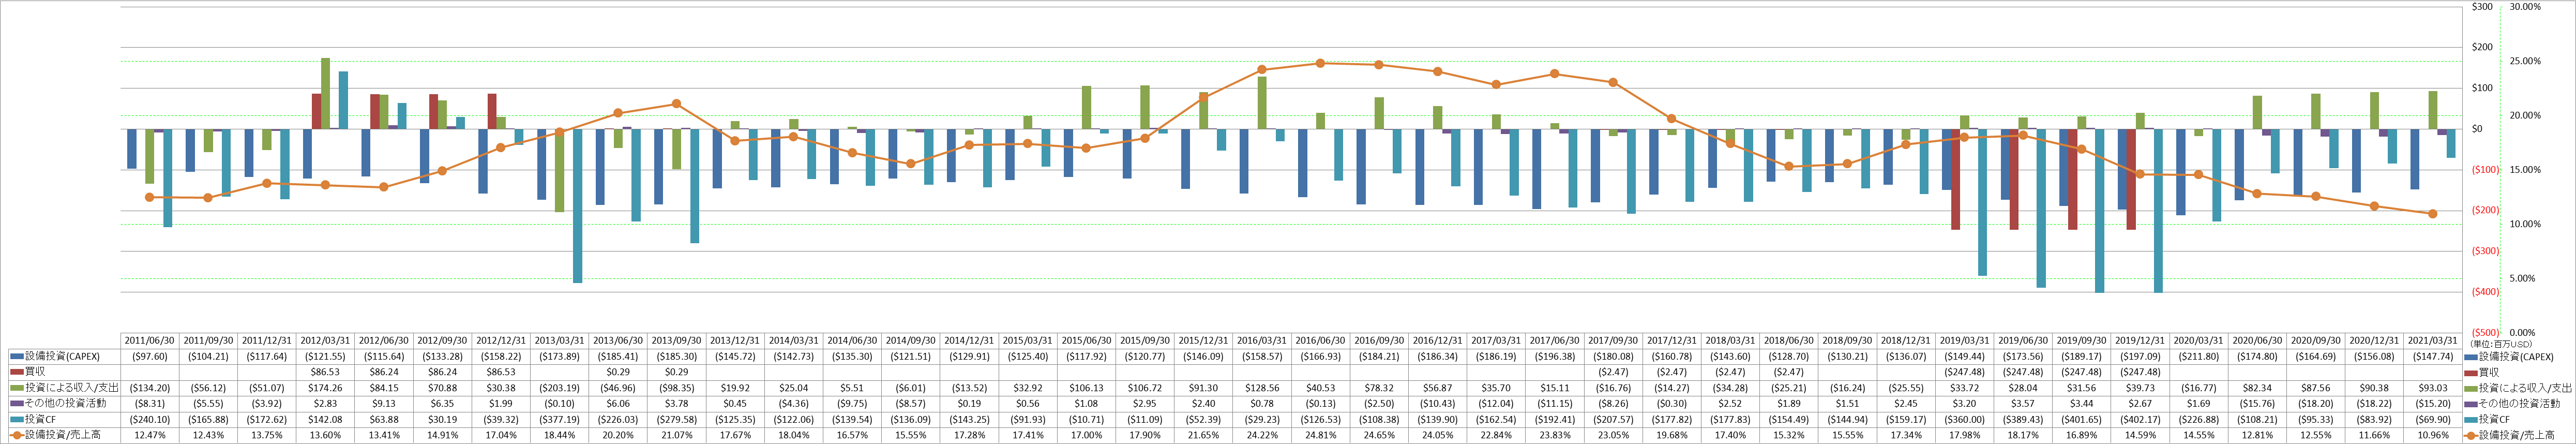Click right legend 設備投資(CAPEX) entry

pyautogui.click(x=2518, y=357)
